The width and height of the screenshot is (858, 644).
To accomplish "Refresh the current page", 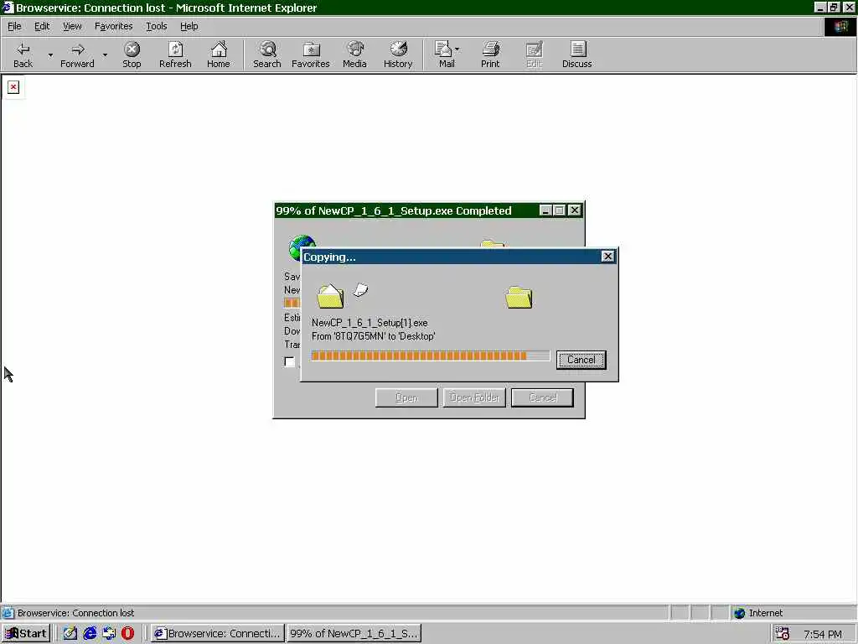I will tap(175, 55).
